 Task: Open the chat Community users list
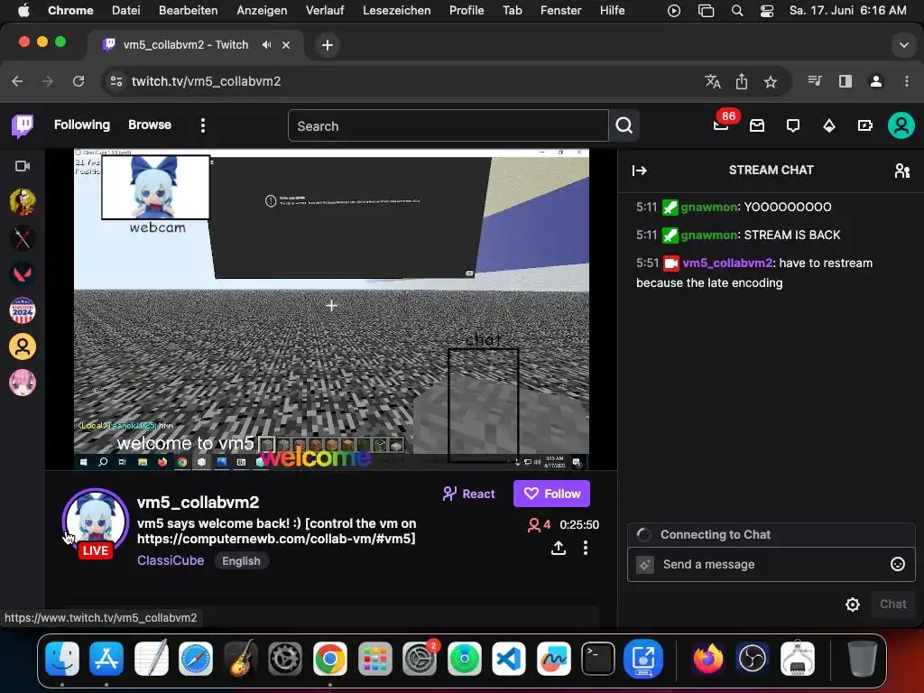901,171
